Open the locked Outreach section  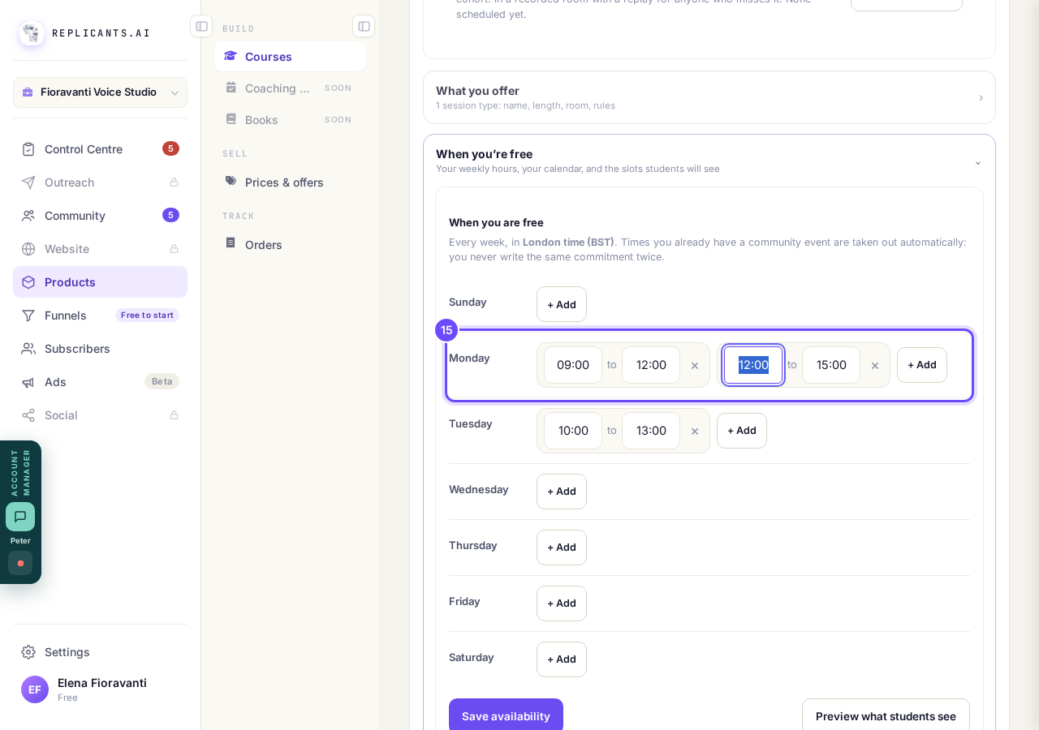(x=100, y=182)
